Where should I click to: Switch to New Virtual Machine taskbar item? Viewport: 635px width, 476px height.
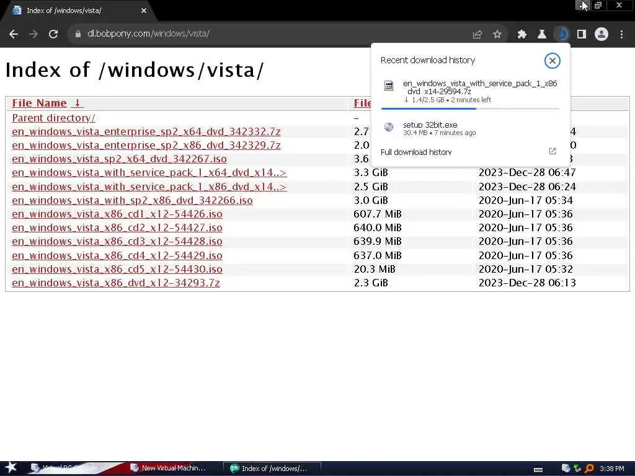168,469
